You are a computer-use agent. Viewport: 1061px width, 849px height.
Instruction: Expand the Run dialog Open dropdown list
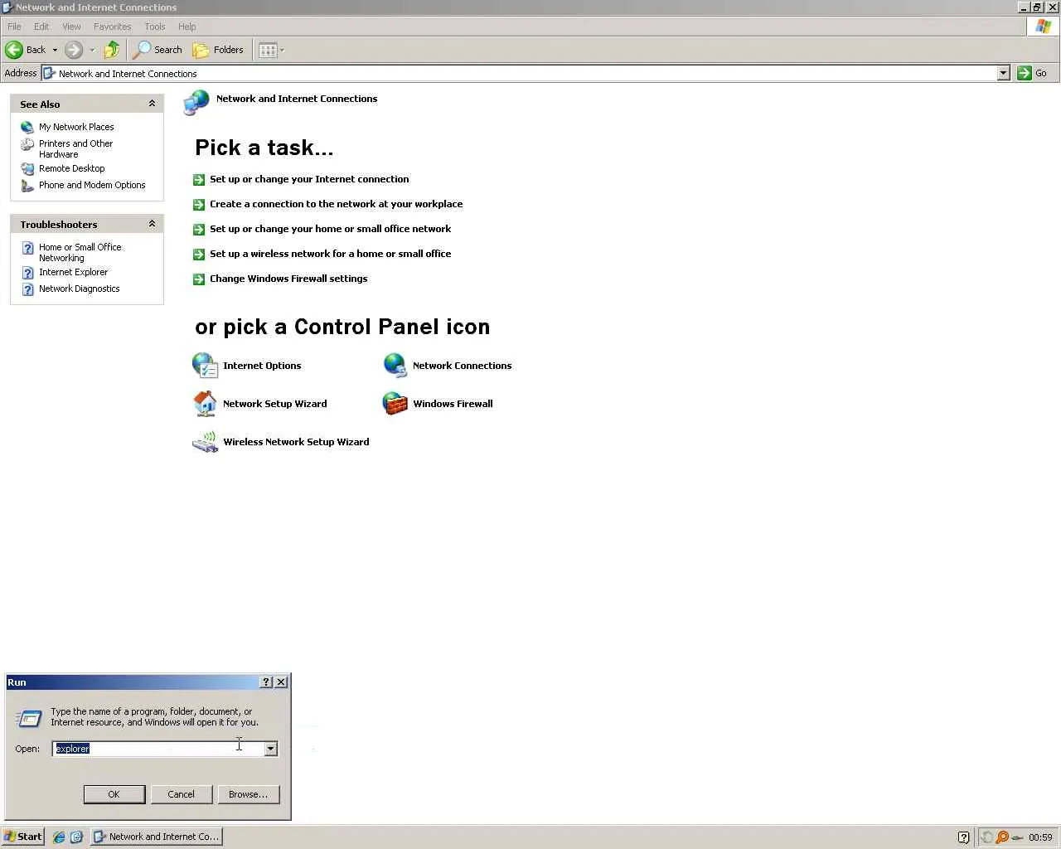pos(270,749)
